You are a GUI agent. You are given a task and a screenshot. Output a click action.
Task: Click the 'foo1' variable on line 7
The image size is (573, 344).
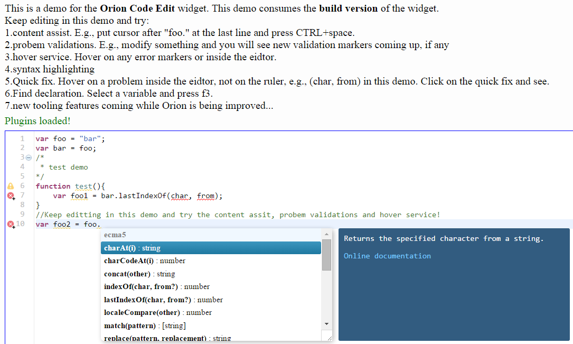pyautogui.click(x=79, y=196)
